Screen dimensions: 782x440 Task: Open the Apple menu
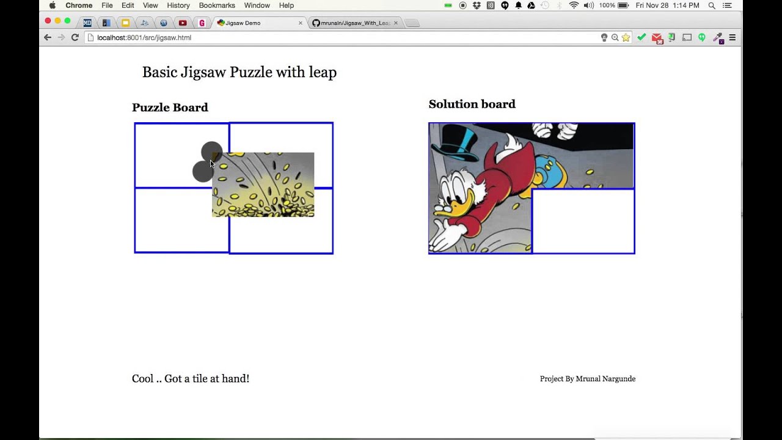52,5
